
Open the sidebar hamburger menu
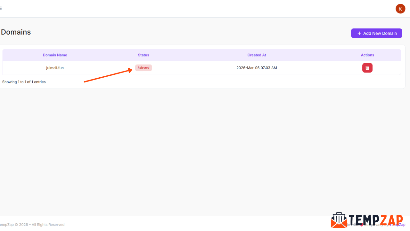[x=1, y=8]
